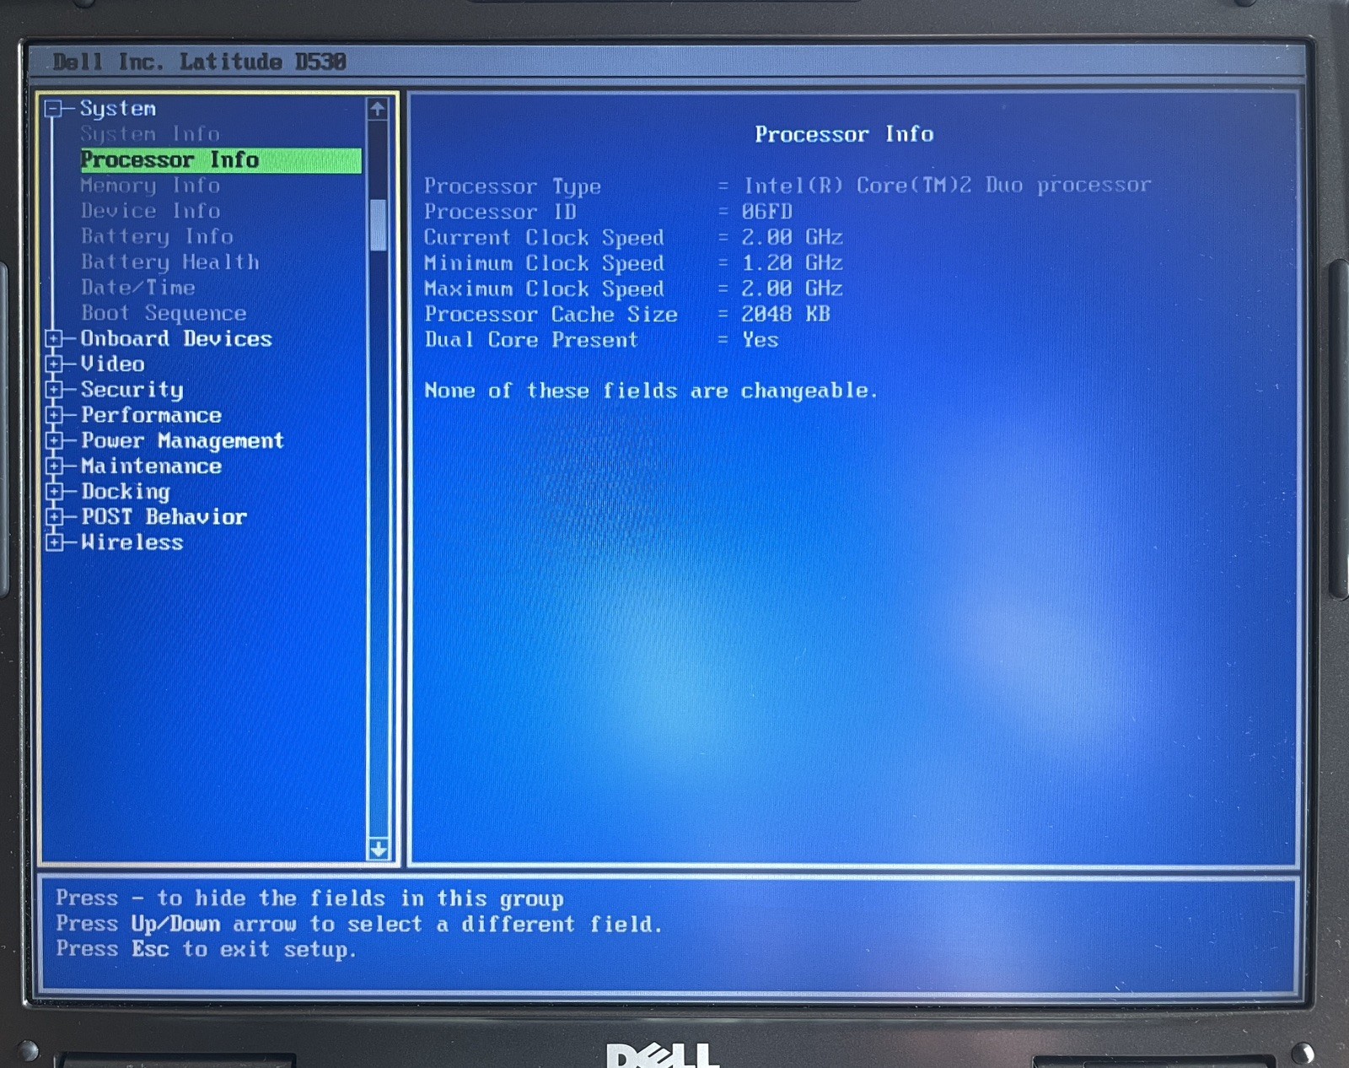The image size is (1349, 1068).
Task: Select the highlighted Processor Info entry
Action: [221, 160]
